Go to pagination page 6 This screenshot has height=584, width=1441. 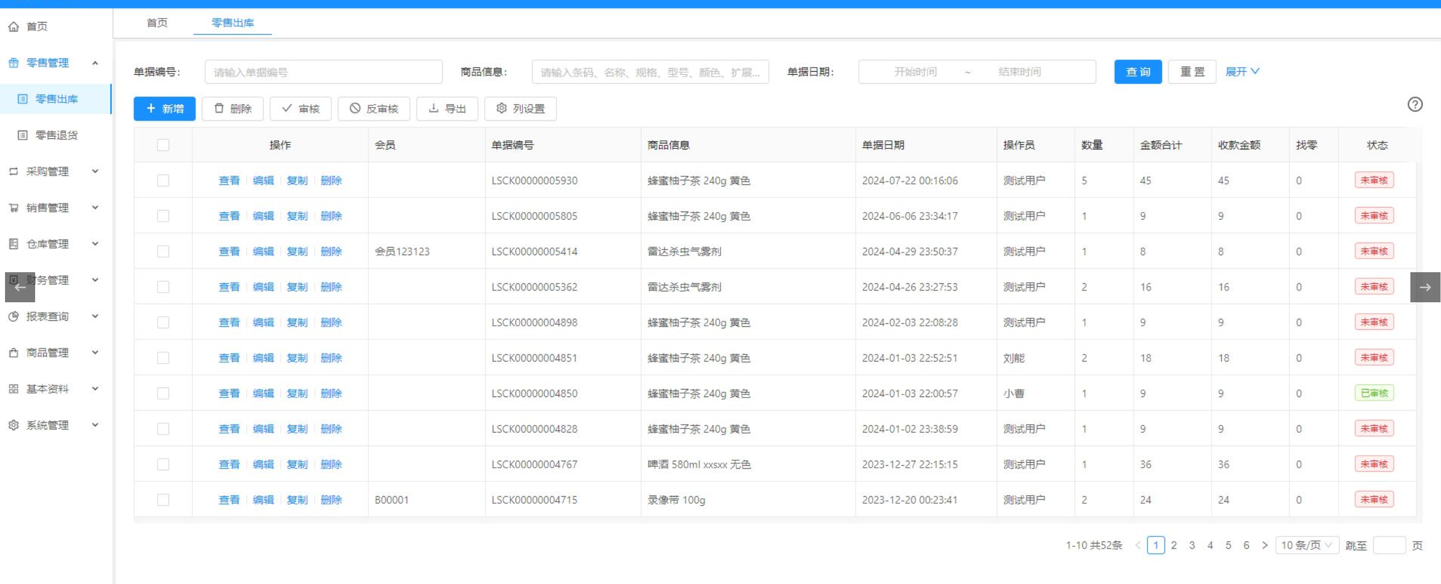point(1246,545)
